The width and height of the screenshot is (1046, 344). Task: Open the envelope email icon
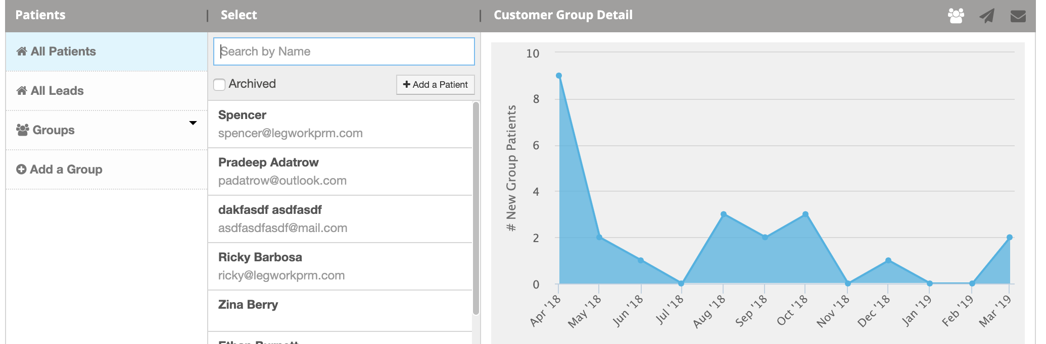click(1018, 16)
